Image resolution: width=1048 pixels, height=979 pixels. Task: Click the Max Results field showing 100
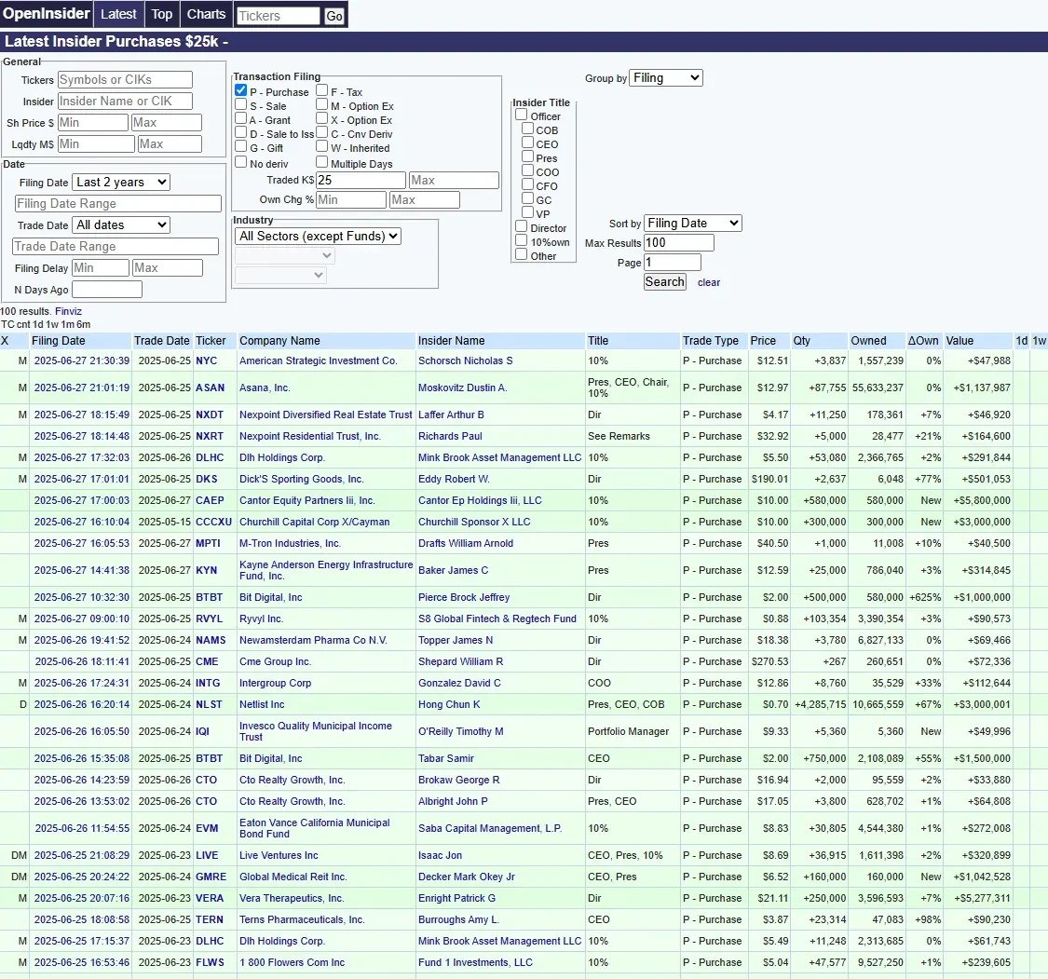coord(679,242)
